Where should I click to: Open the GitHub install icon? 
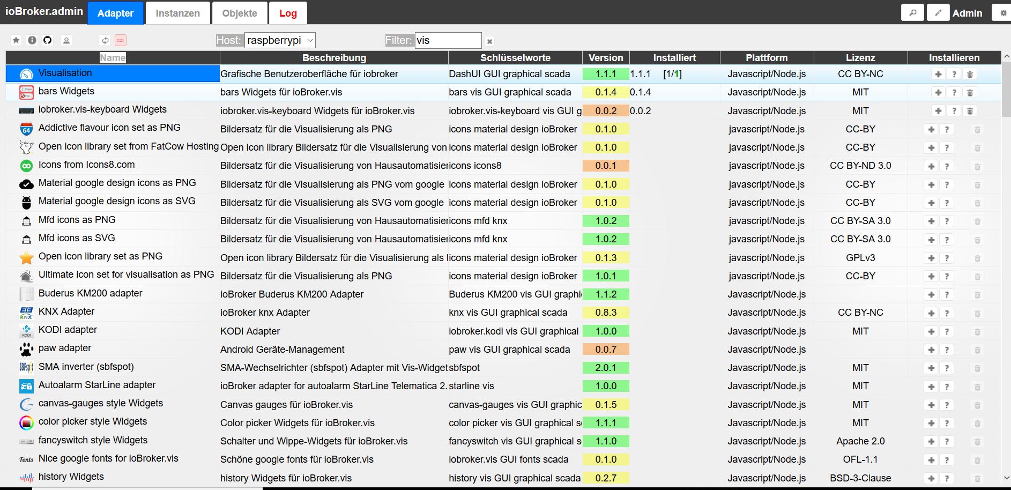point(48,40)
